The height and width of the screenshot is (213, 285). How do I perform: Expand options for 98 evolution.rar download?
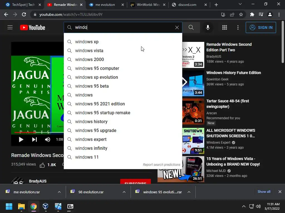click(x=124, y=192)
